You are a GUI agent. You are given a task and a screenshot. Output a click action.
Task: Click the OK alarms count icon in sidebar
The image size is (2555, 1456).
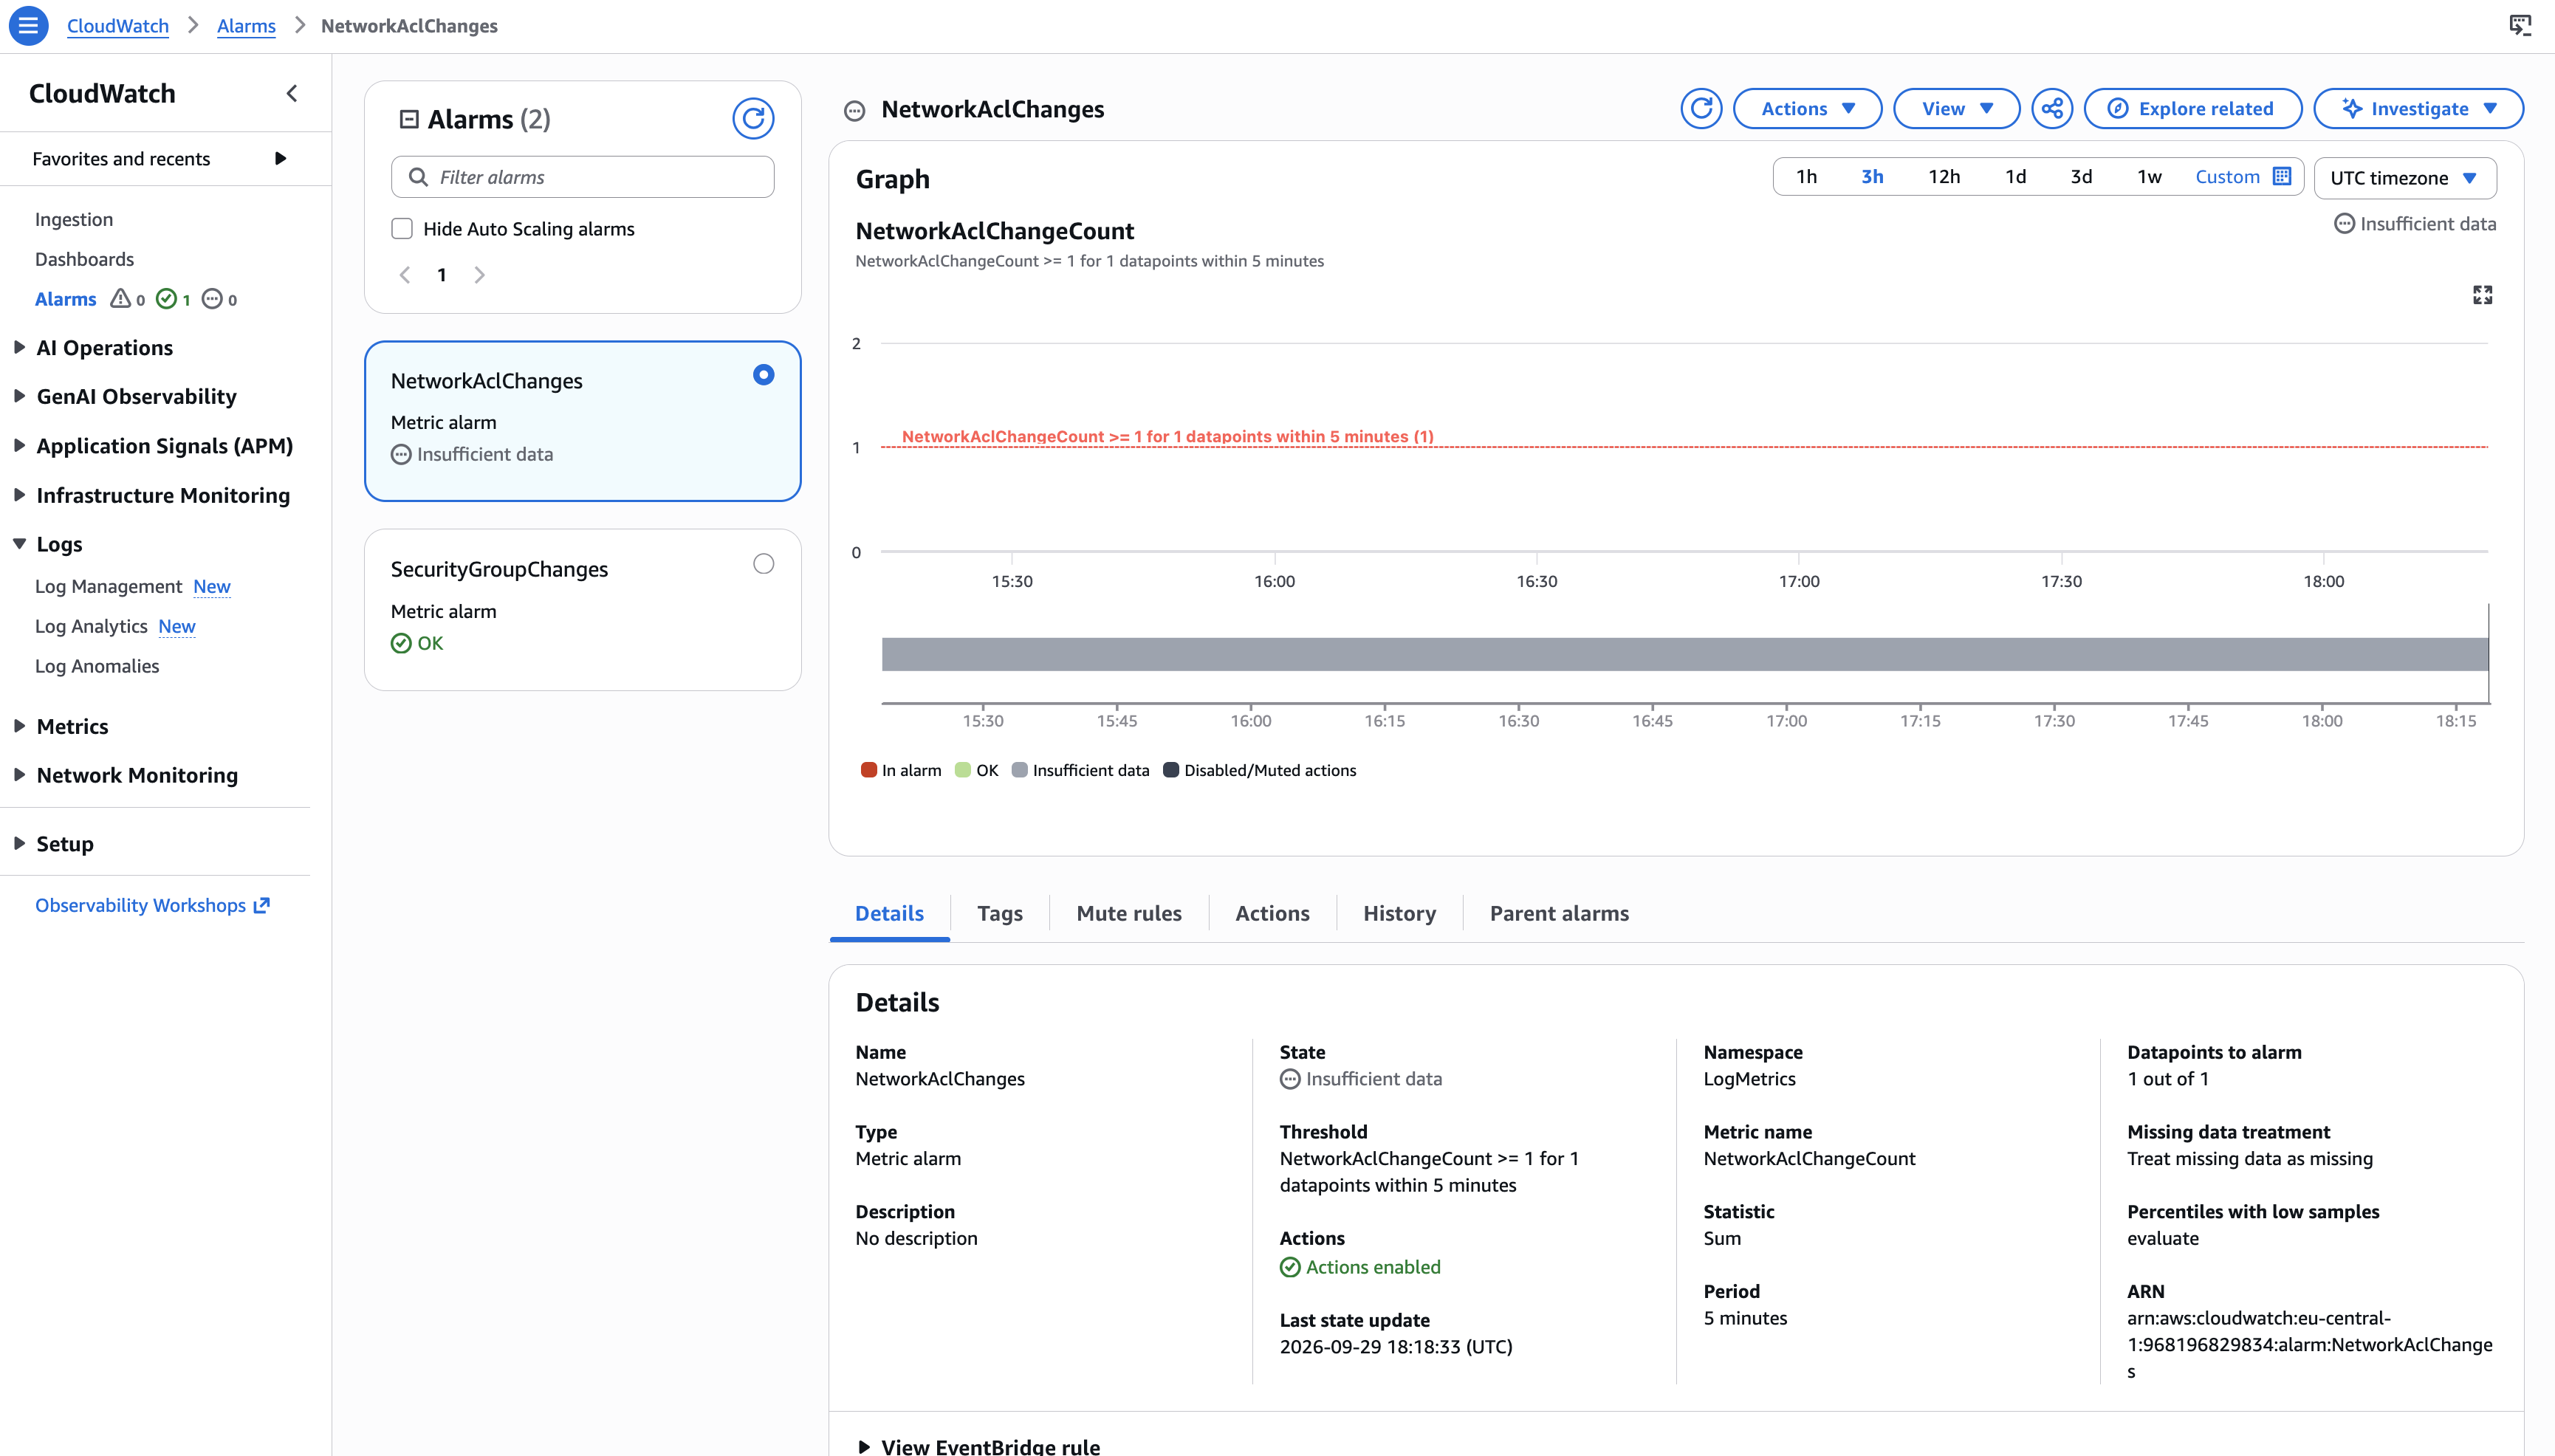[x=167, y=299]
